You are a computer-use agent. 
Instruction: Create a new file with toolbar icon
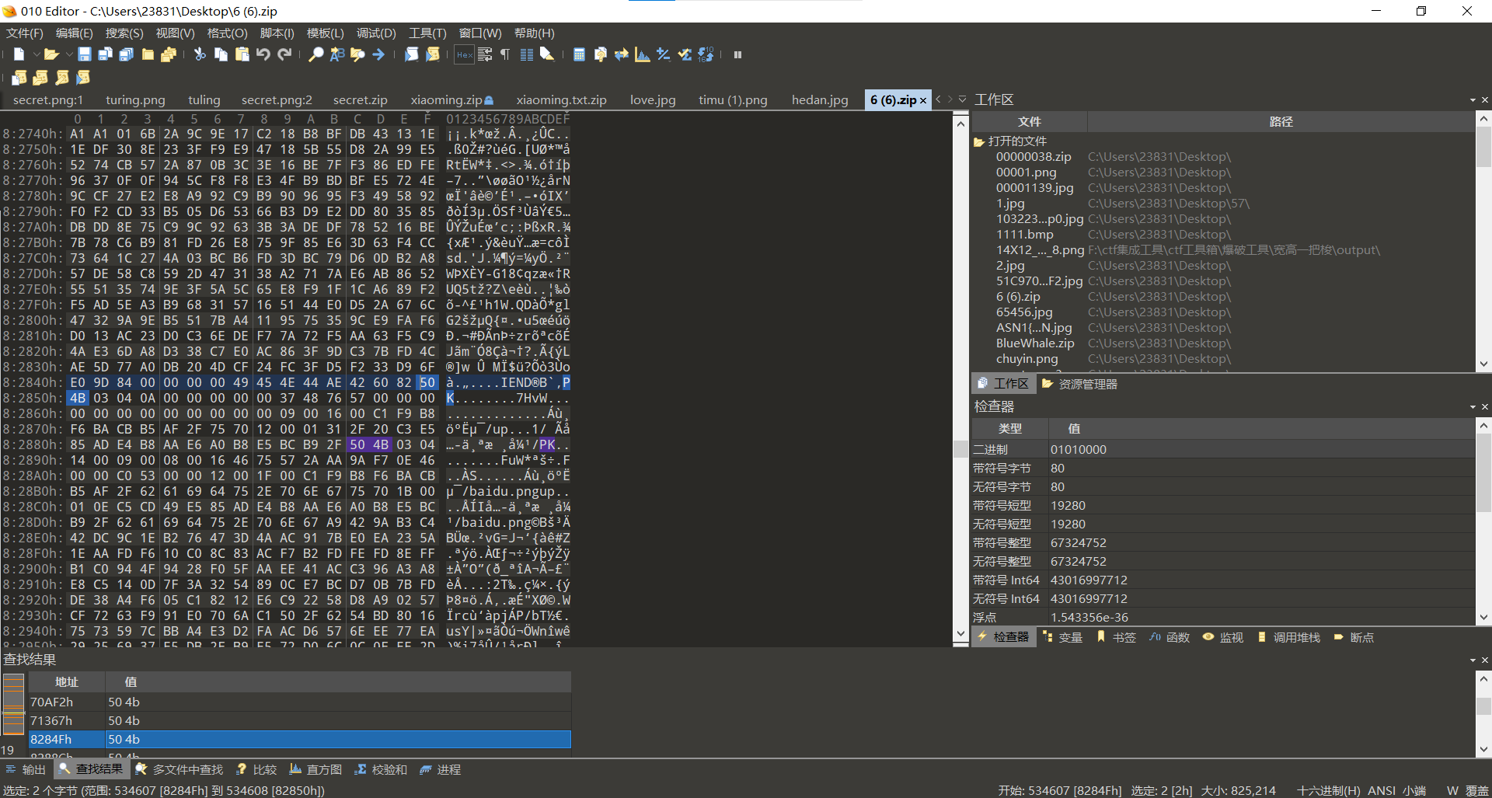(x=19, y=54)
